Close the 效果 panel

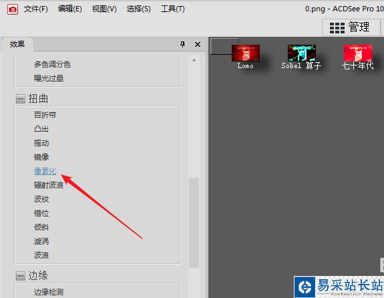198,44
